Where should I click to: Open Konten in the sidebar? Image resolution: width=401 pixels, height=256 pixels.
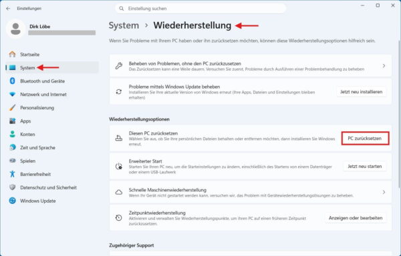(x=52, y=134)
